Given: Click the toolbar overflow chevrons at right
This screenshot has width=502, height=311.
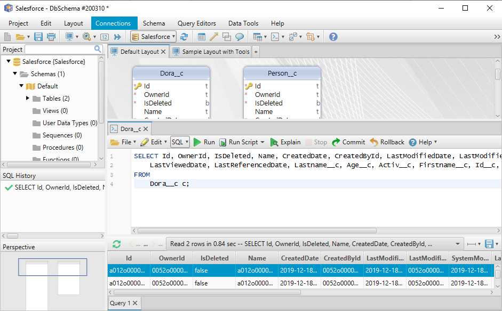Looking at the screenshot, I should point(497,37).
